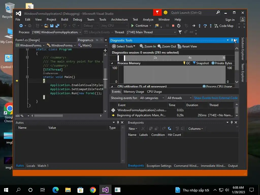Open the Columns dropdown in Breakpoints
This screenshot has height=195, width=260.
pyautogui.click(x=196, y=129)
